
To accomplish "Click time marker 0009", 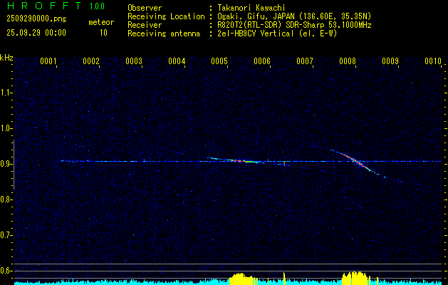I will pyautogui.click(x=390, y=61).
